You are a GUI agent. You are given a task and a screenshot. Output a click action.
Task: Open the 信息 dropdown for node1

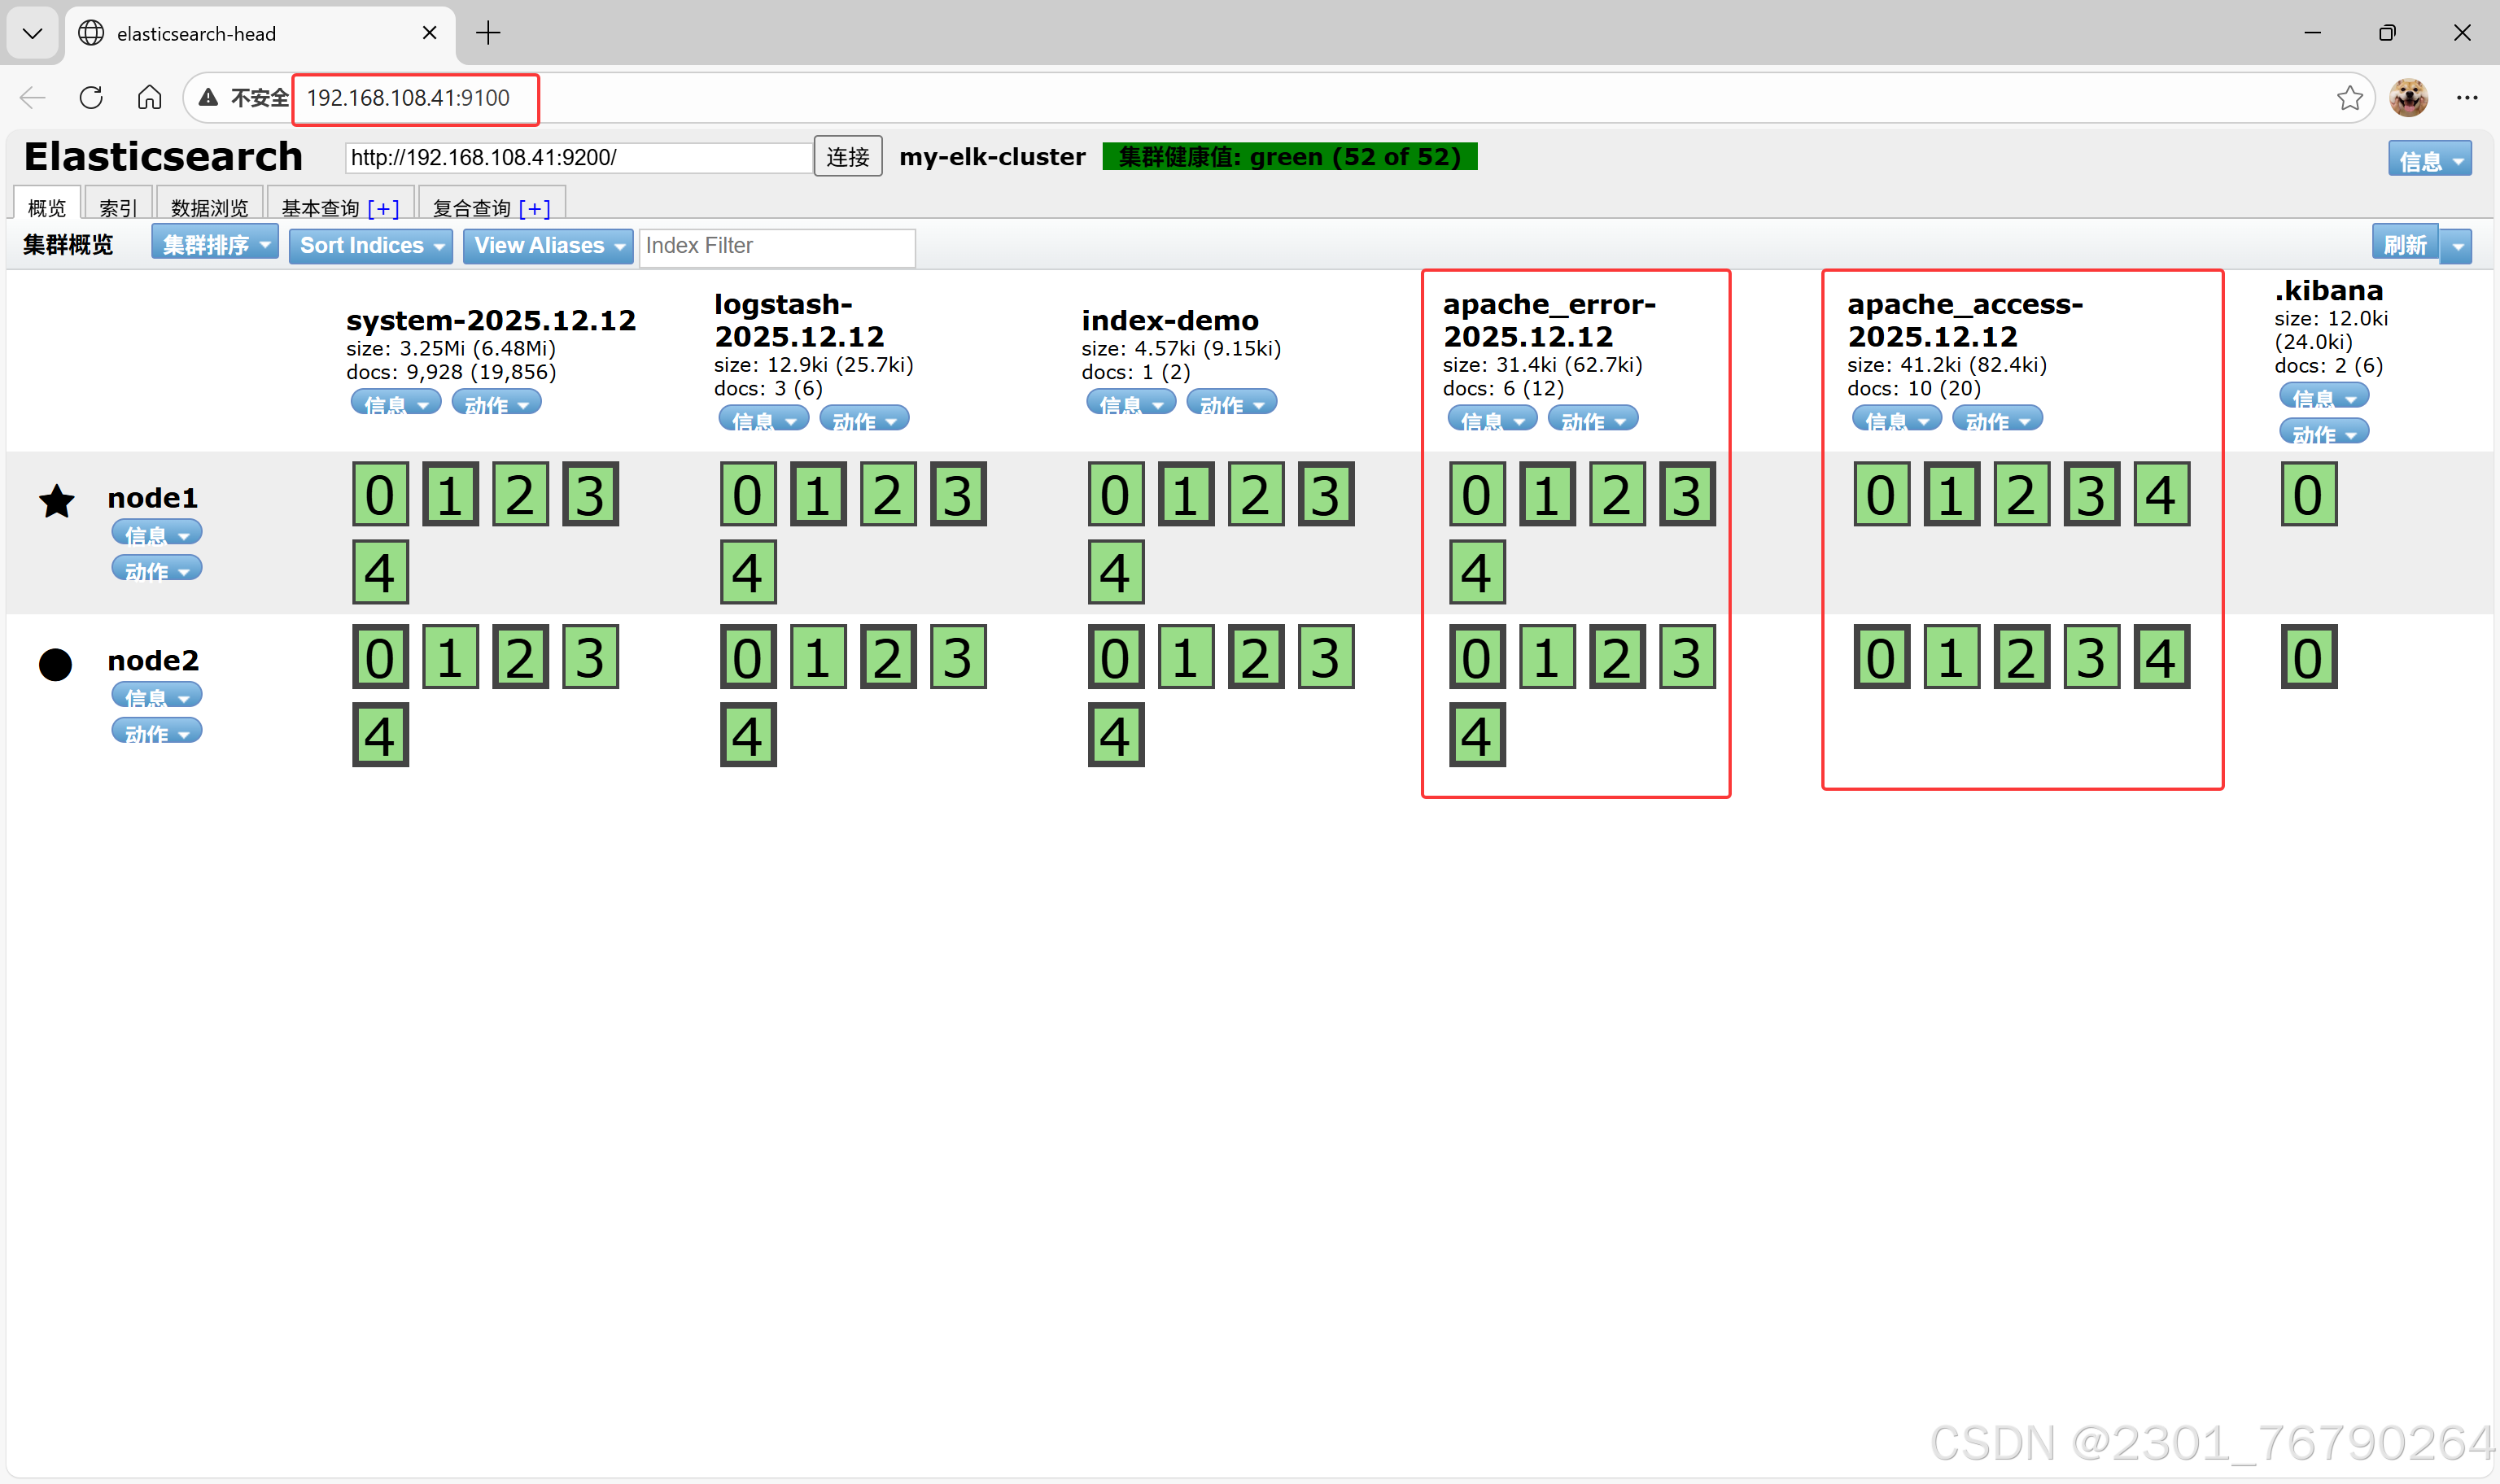(x=157, y=533)
